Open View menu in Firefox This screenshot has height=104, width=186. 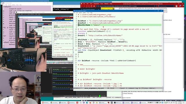point(91,4)
